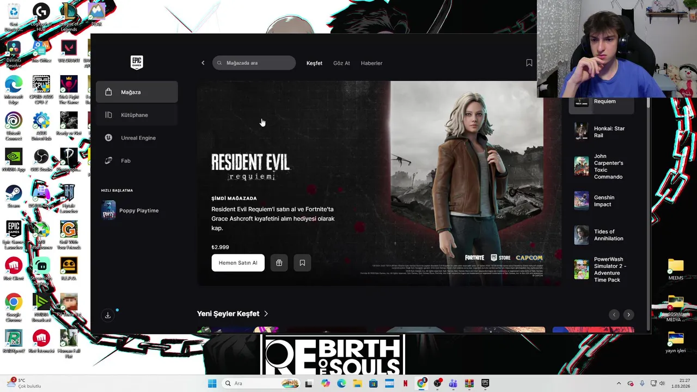Open Logitech G HUB desktop icon
The width and height of the screenshot is (697, 392).
pyautogui.click(x=41, y=17)
